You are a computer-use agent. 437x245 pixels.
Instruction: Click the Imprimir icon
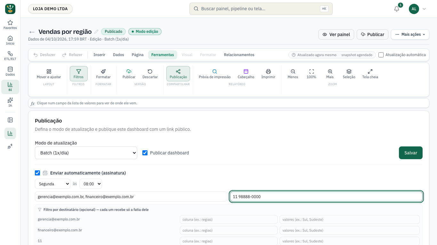(x=268, y=74)
